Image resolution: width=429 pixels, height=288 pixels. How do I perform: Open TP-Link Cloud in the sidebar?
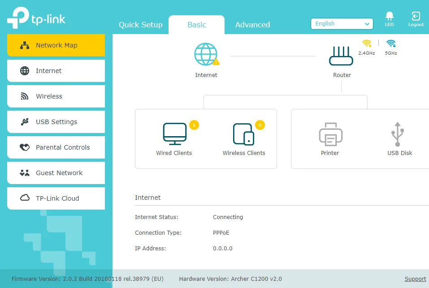pyautogui.click(x=56, y=198)
